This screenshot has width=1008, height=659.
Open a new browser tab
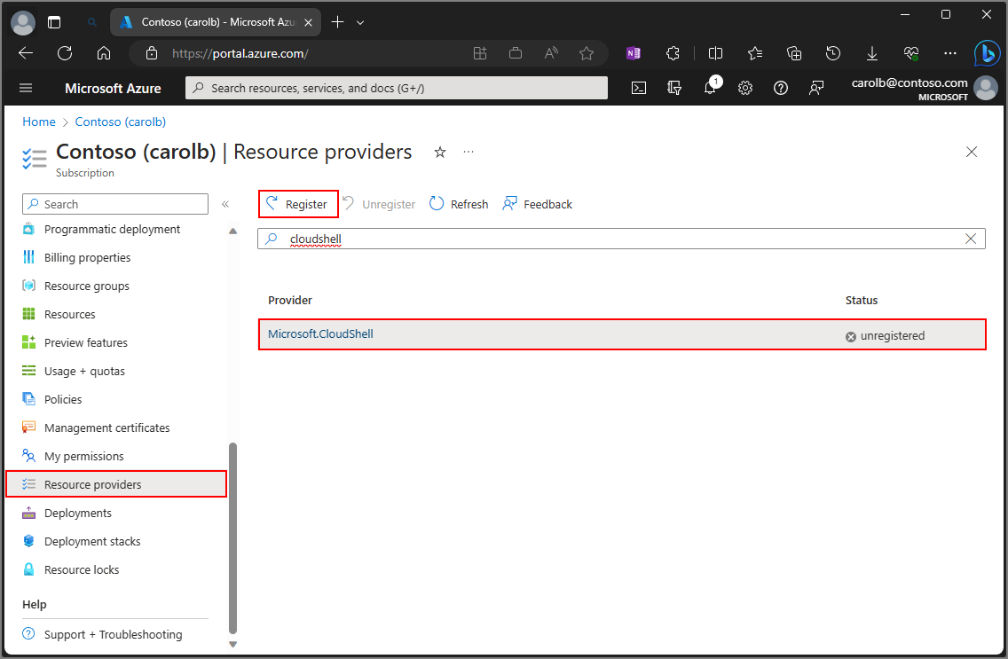[x=337, y=22]
